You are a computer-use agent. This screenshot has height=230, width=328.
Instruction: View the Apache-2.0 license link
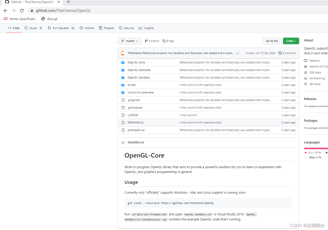tap(316, 66)
